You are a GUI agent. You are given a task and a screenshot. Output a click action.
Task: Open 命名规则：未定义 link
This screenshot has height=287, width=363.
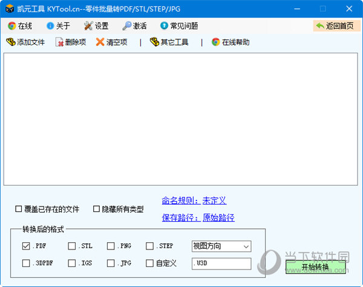[x=194, y=200]
